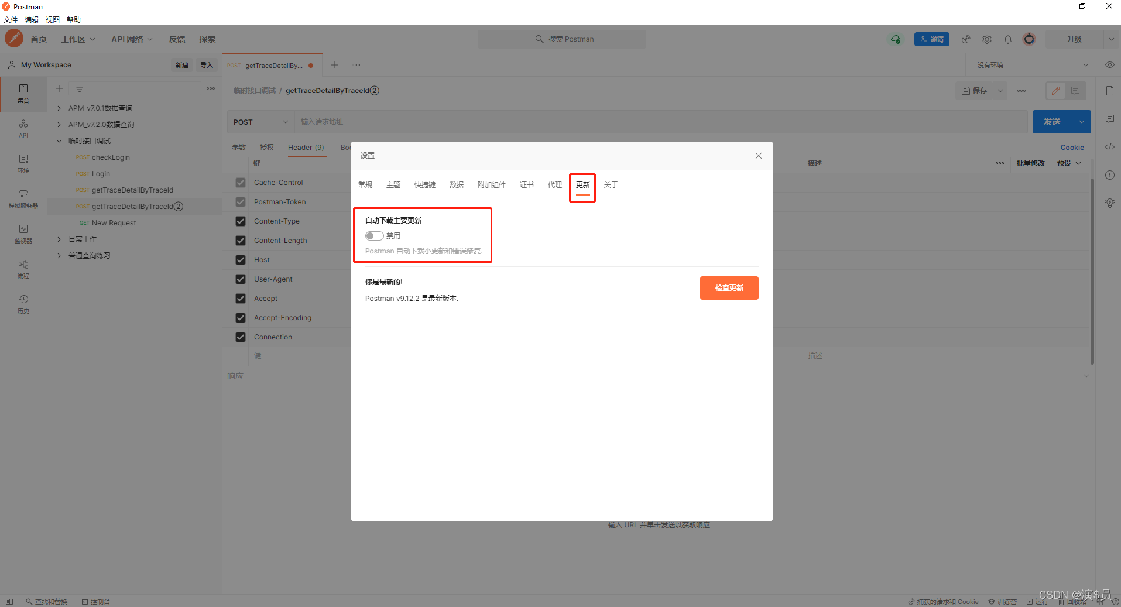Open the Monitors sidebar panel
The height and width of the screenshot is (607, 1121).
point(23,234)
